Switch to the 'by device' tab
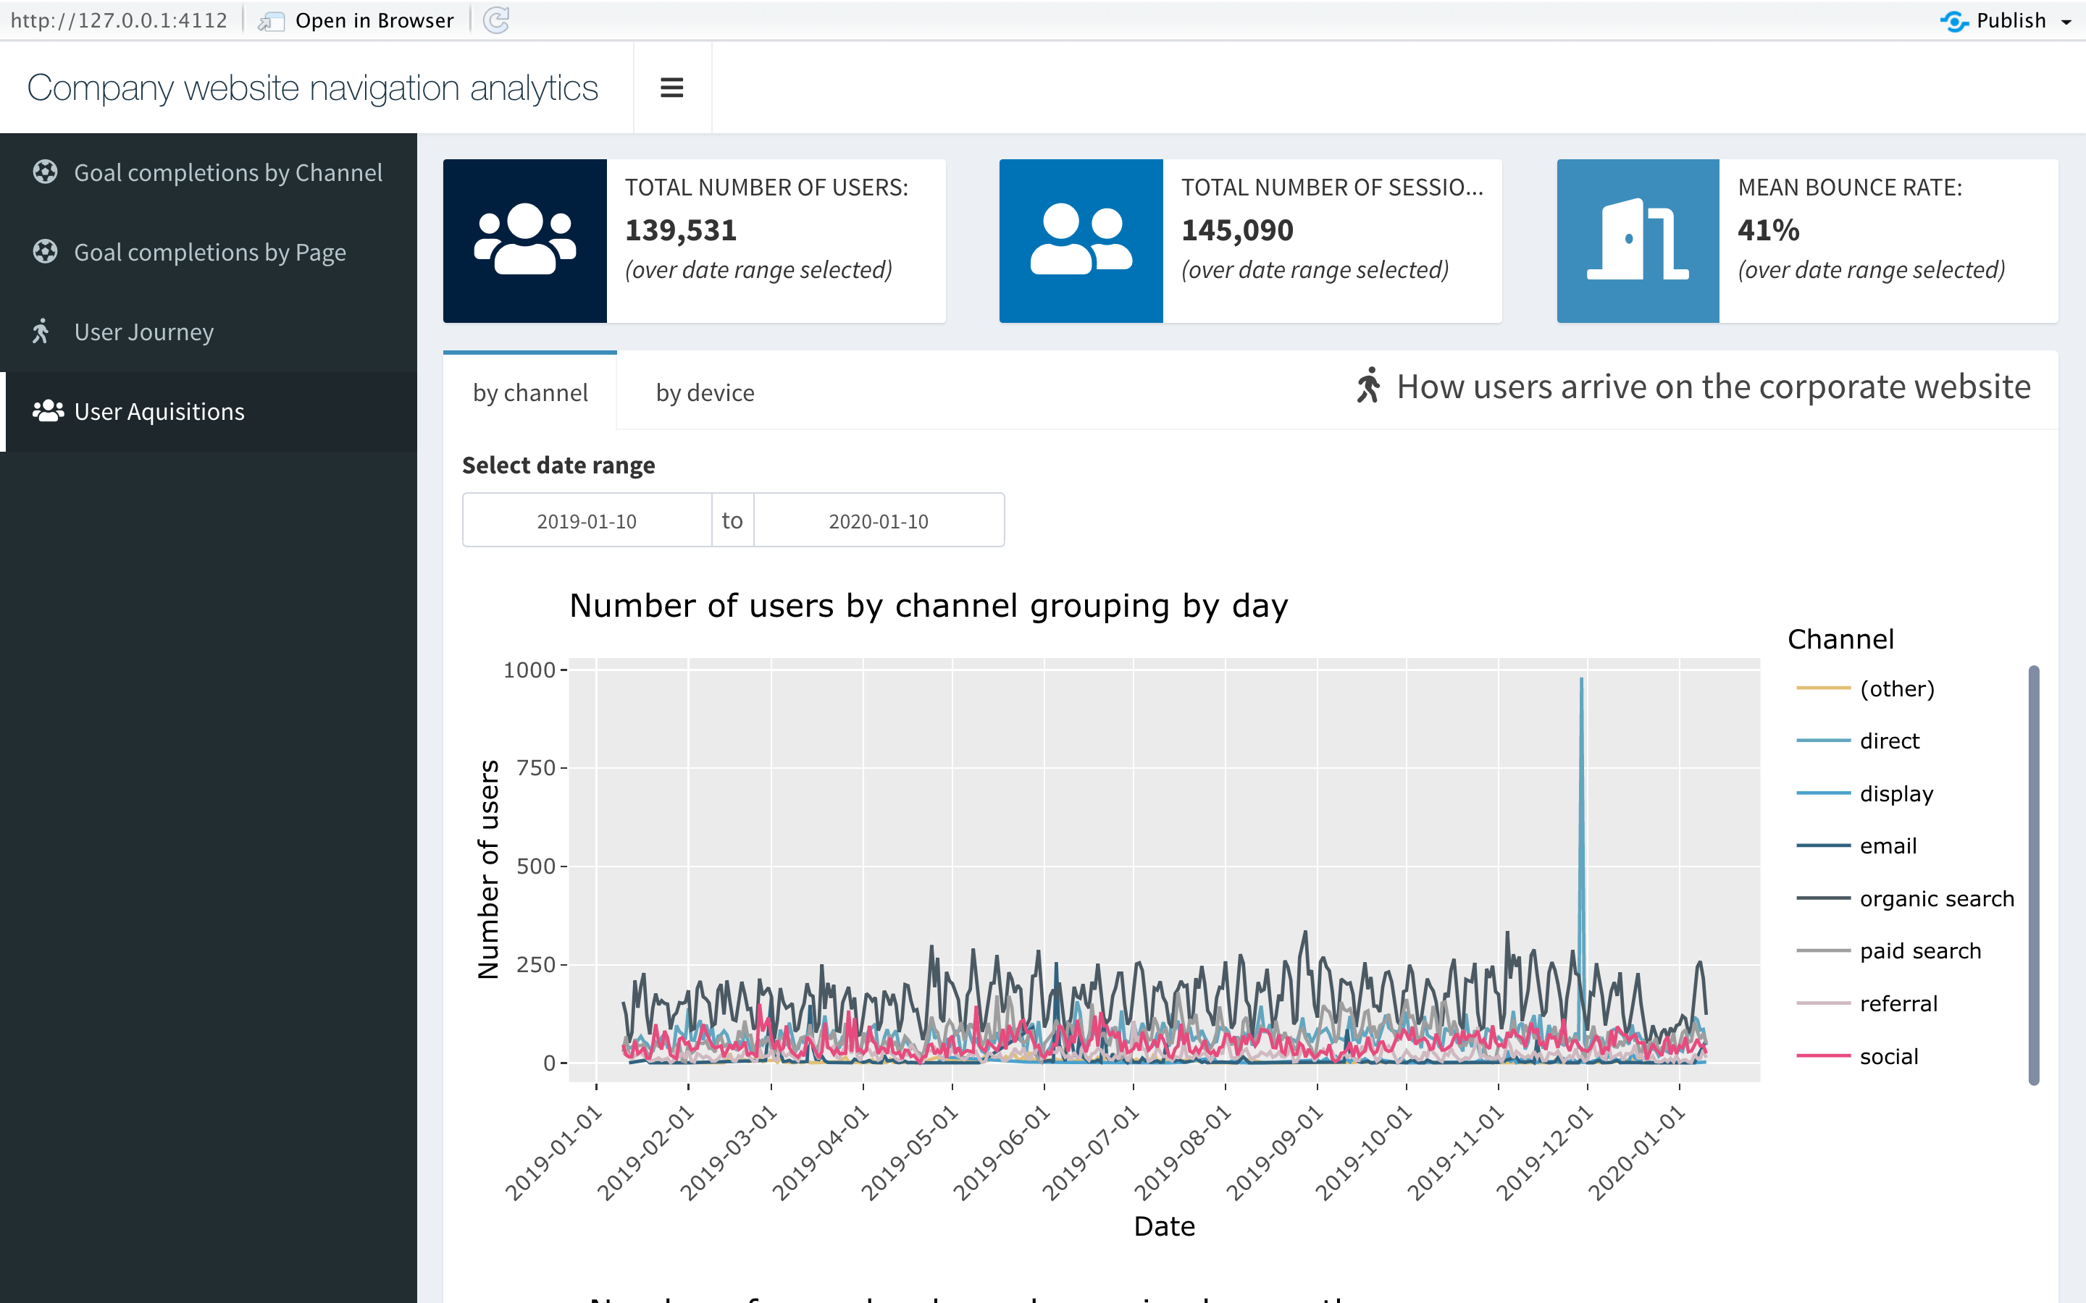Screen dimensions: 2086x1303 point(705,392)
